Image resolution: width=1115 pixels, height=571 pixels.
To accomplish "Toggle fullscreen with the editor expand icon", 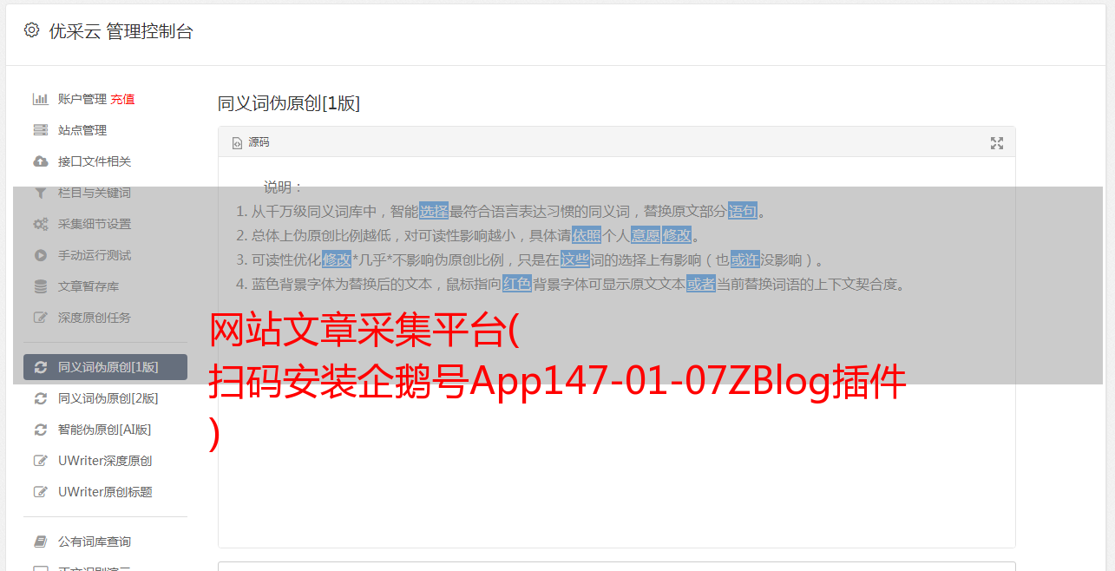I will coord(997,143).
